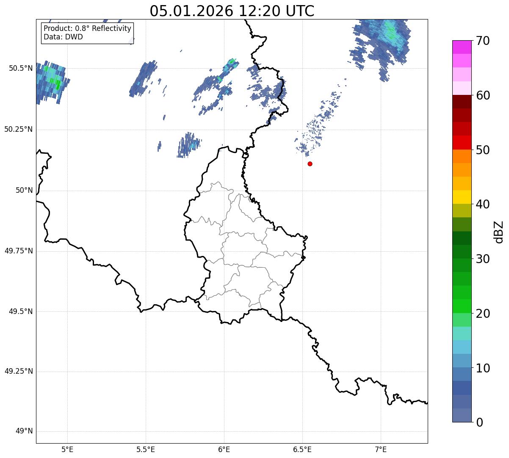Click the colorbar tick label 70

pyautogui.click(x=483, y=41)
